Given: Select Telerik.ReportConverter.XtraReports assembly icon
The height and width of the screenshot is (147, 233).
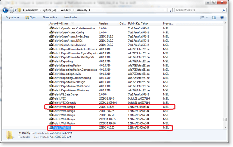Looking at the screenshot, I should (x=51, y=57).
